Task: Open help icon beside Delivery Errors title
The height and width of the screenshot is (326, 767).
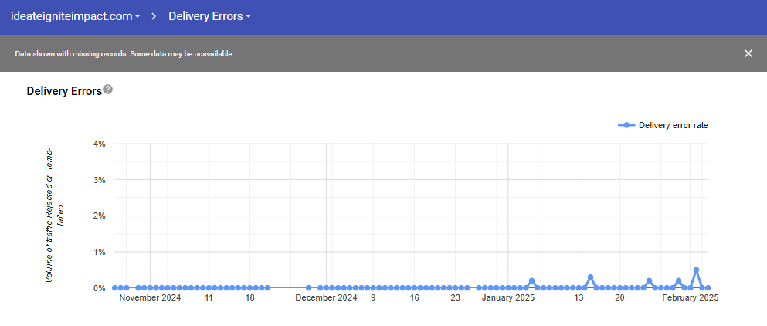Action: click(108, 90)
